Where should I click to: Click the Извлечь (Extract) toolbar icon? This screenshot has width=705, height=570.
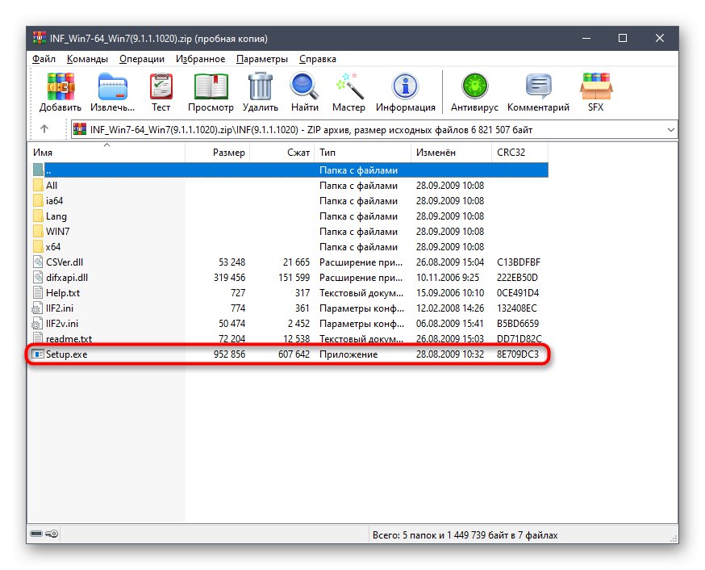(112, 86)
